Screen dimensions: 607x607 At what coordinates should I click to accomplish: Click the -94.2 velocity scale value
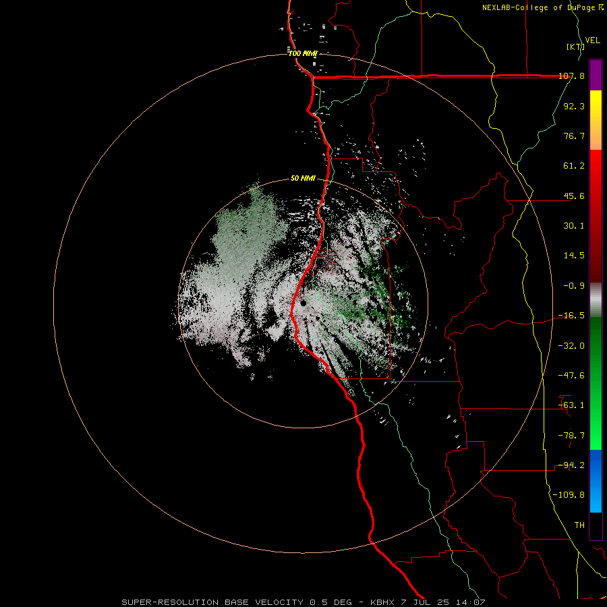pos(571,465)
